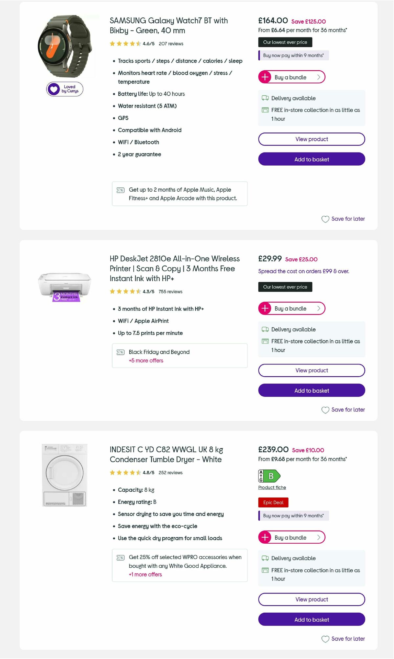Viewport: 394px width, 659px height.
Task: Click the voucher icon next to Apple Music offer
Action: tap(120, 190)
